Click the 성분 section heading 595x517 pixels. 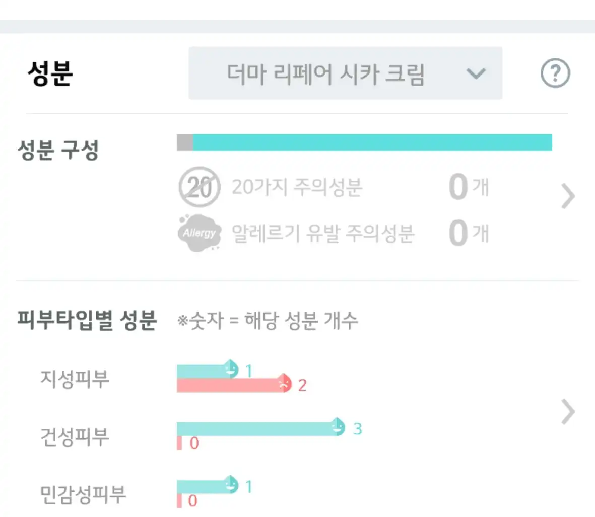50,73
